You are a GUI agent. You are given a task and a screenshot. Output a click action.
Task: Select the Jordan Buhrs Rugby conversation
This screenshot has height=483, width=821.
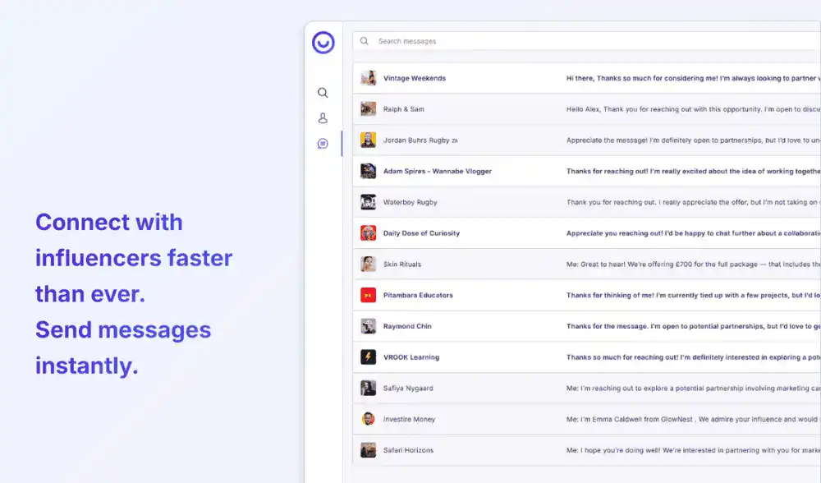coord(416,140)
